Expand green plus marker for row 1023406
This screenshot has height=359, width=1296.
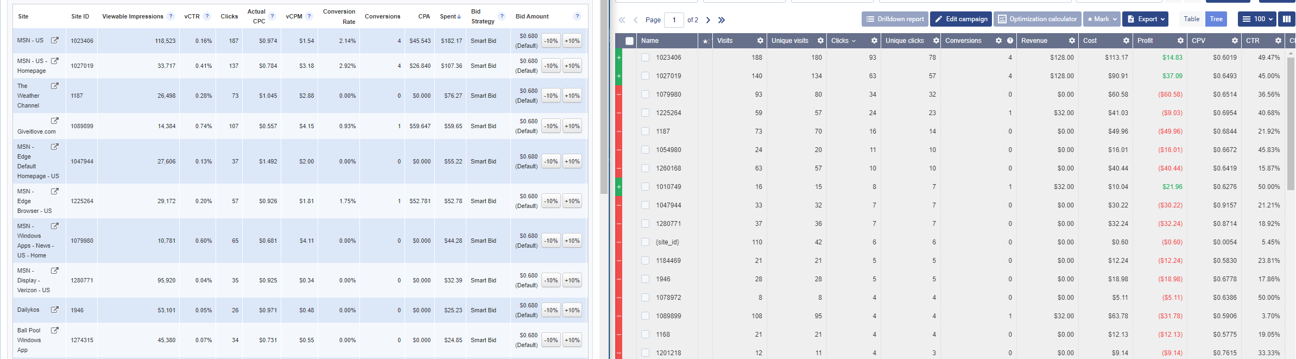coord(618,57)
